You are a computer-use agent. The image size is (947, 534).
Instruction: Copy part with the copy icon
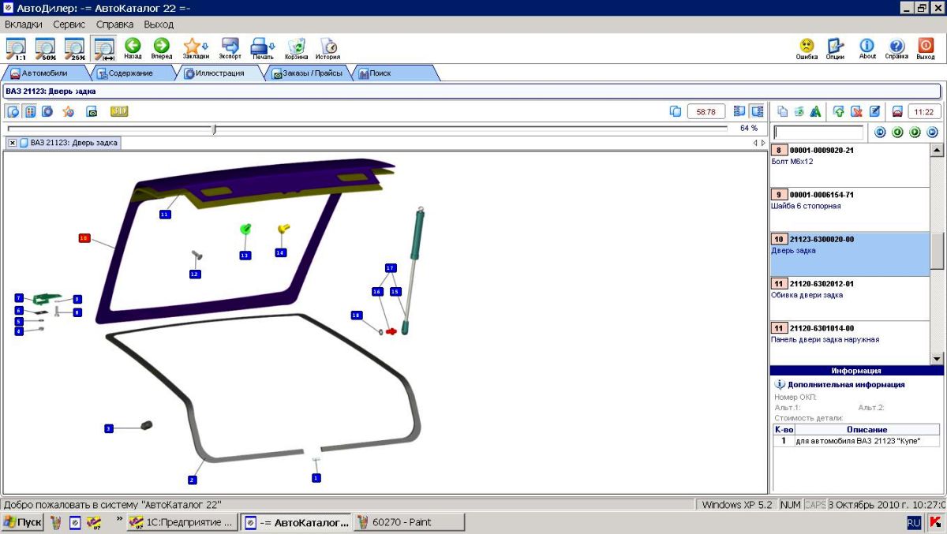(783, 111)
